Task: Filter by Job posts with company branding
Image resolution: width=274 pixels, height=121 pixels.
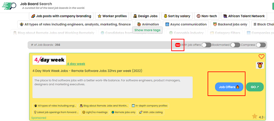Action: pyautogui.click(x=61, y=16)
